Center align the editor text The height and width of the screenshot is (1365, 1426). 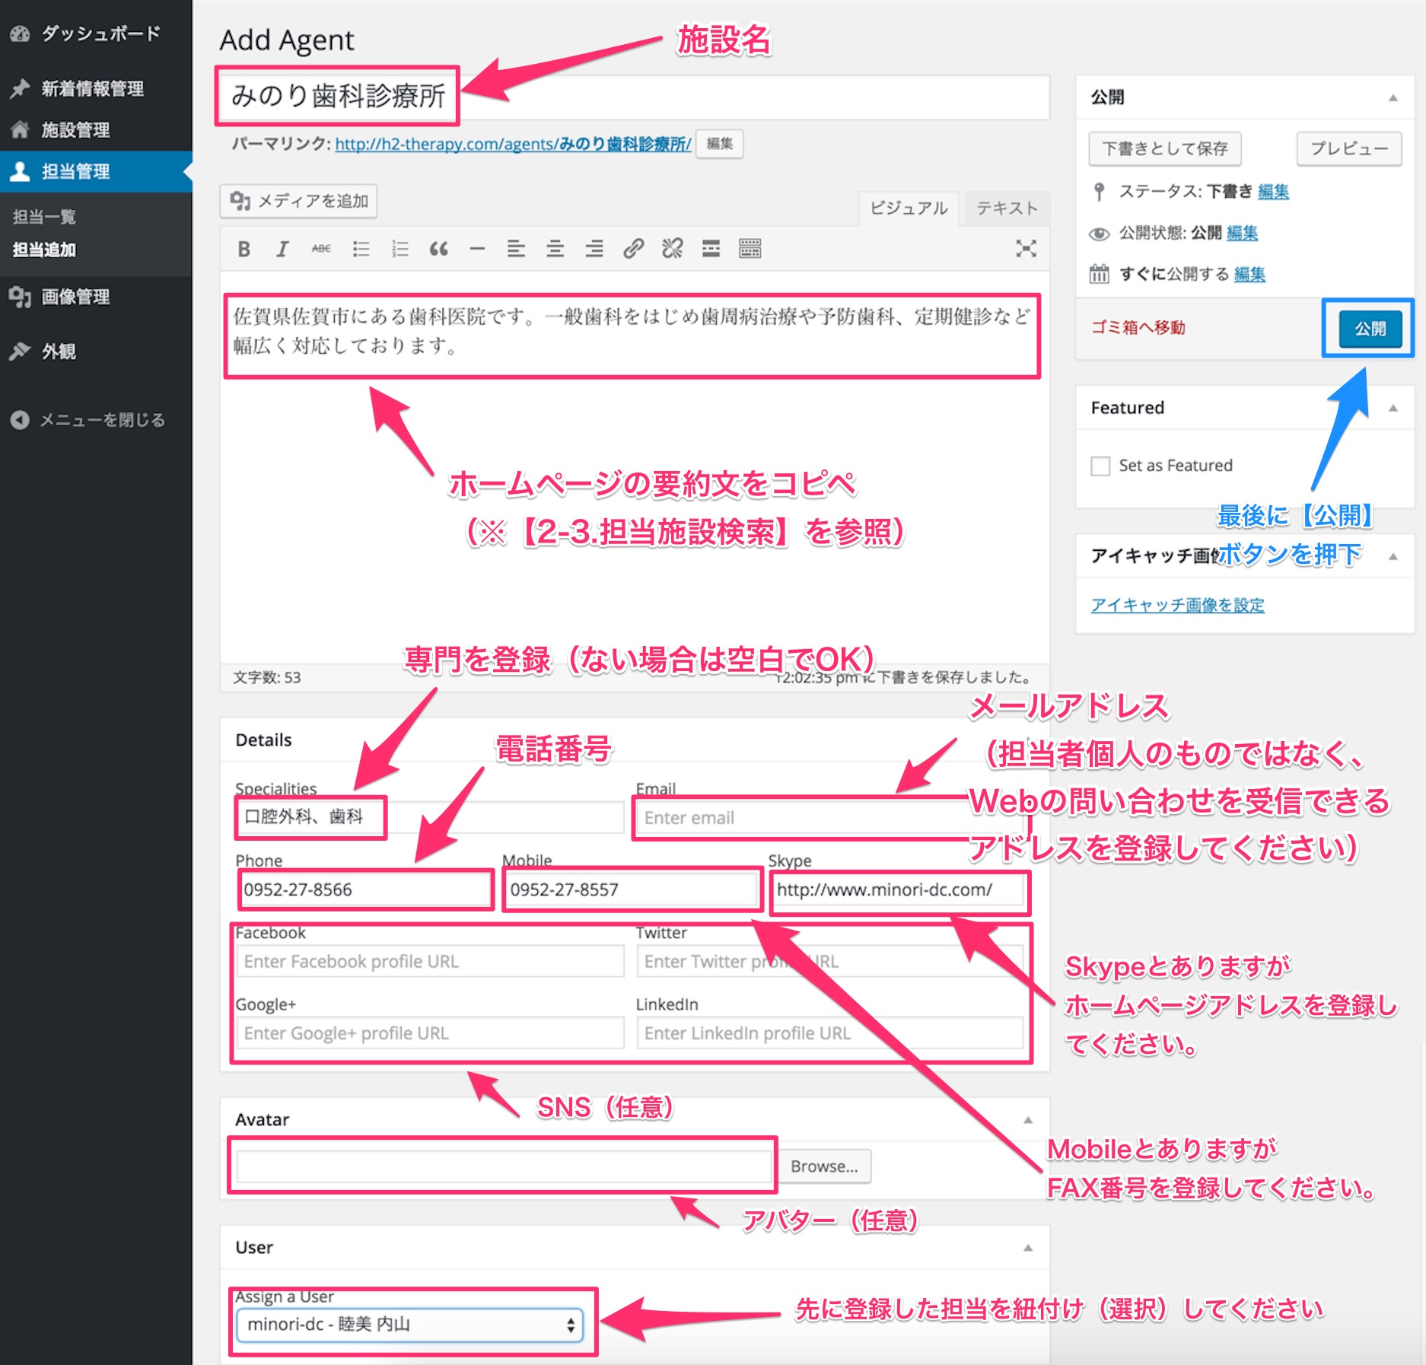[x=555, y=249]
